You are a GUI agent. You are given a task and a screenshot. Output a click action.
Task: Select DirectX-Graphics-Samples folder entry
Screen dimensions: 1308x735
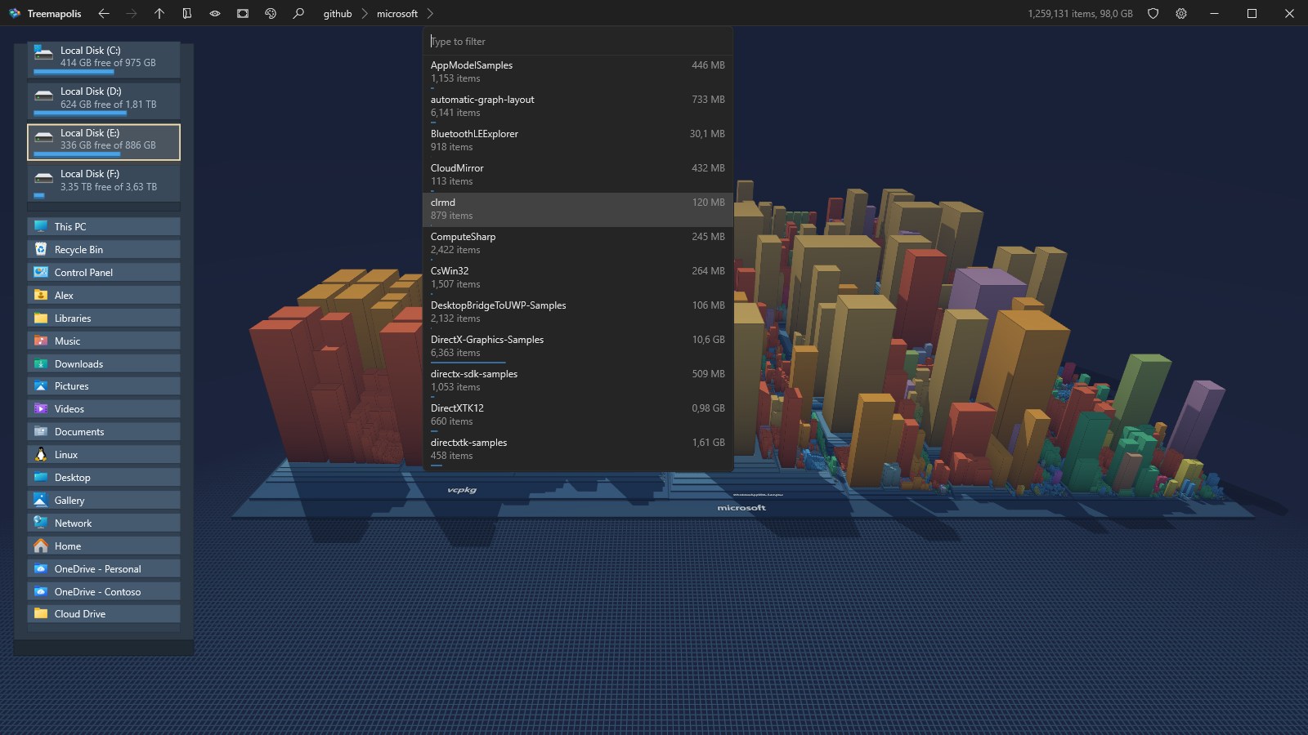[577, 346]
